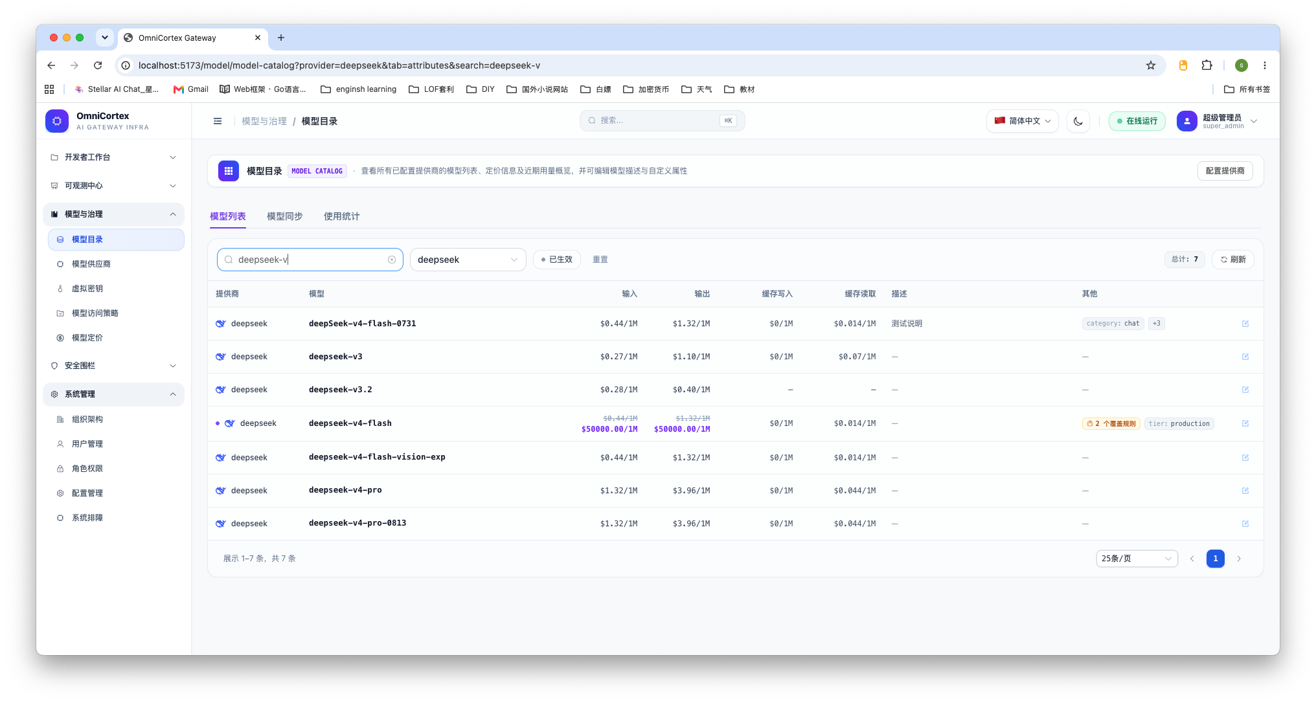Edit the deepseek-v4-flash row
The height and width of the screenshot is (703, 1316).
(x=1245, y=423)
